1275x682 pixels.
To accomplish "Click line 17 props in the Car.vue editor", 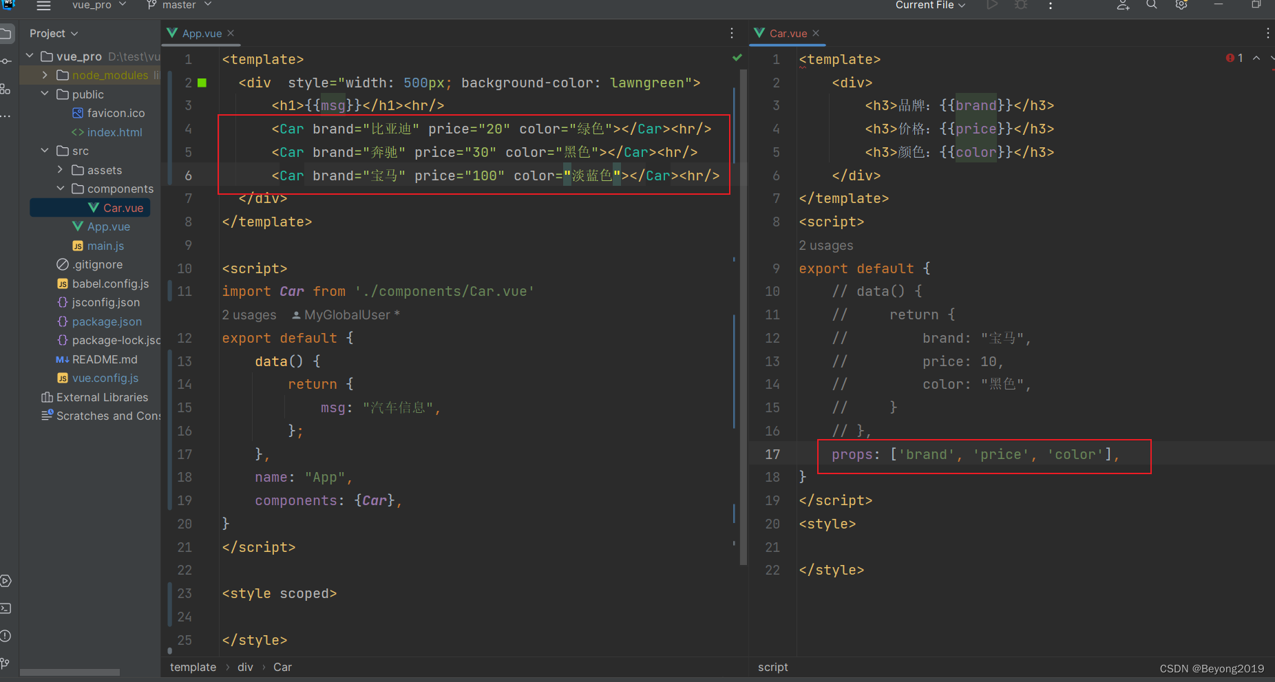I will click(976, 454).
